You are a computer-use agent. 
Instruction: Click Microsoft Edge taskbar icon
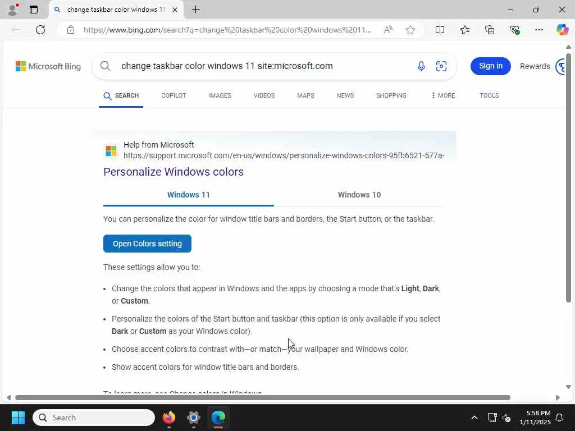pyautogui.click(x=218, y=418)
